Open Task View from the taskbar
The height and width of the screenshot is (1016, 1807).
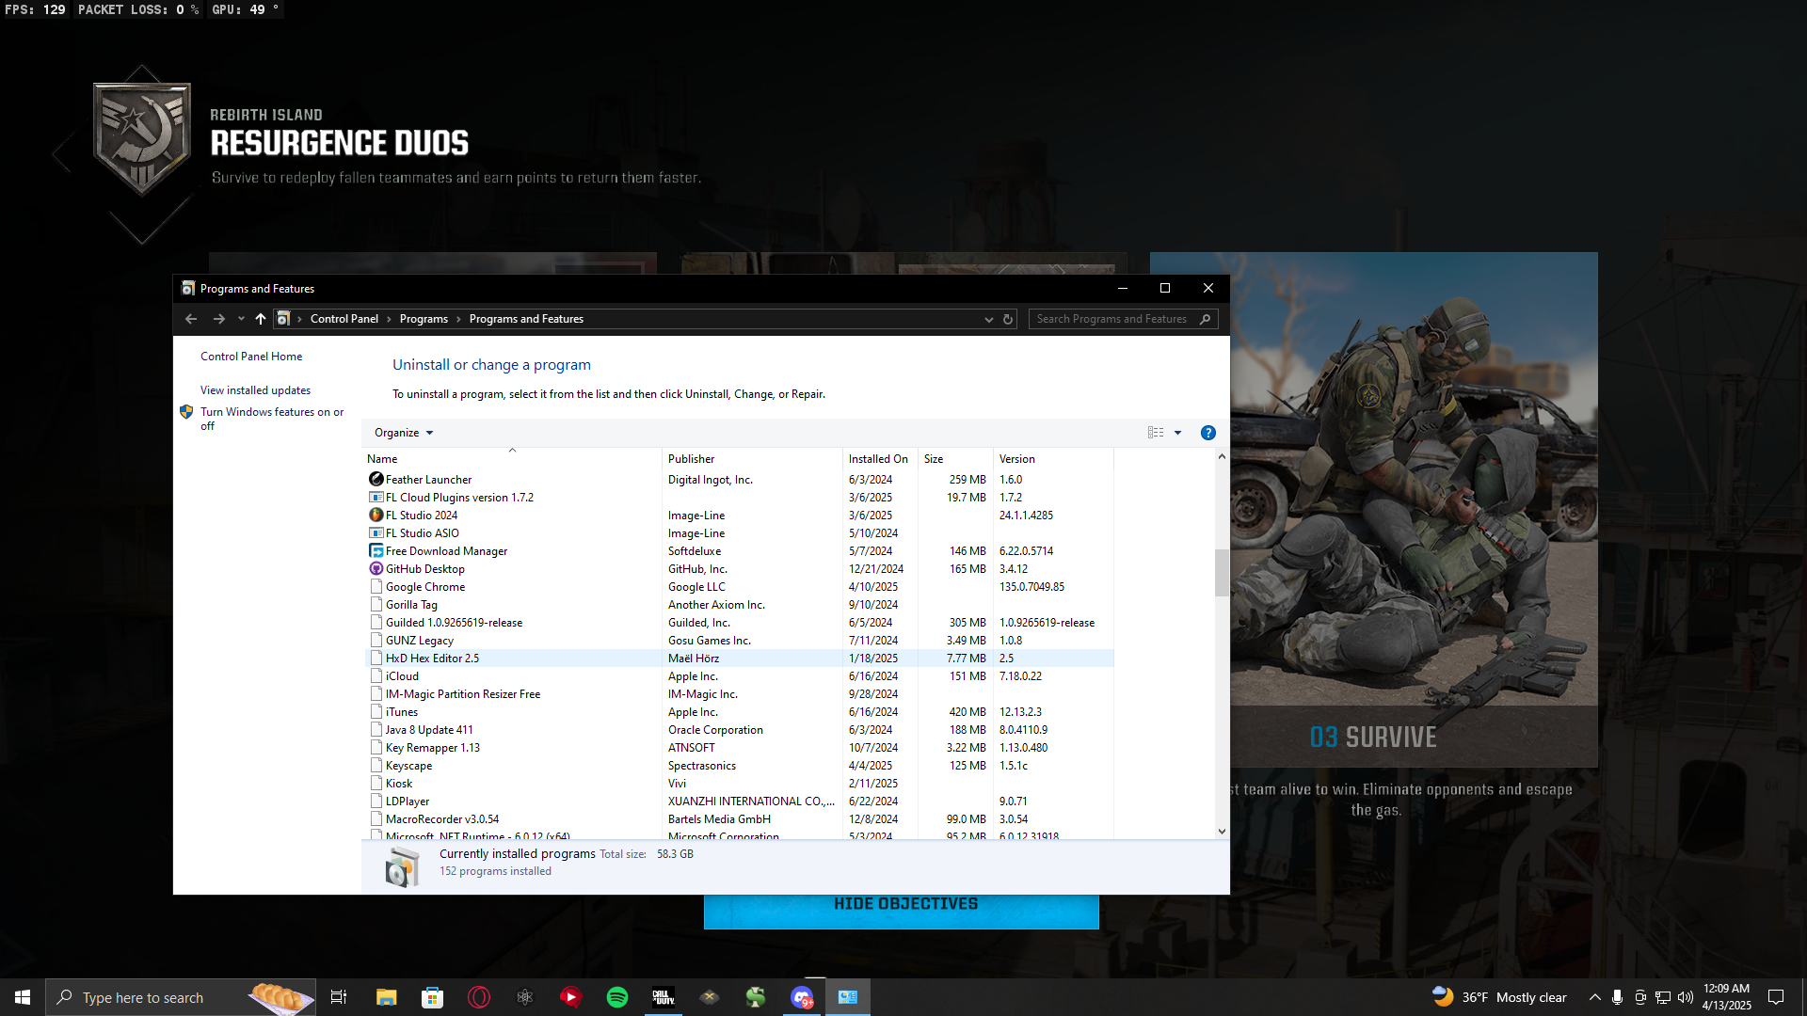(339, 997)
